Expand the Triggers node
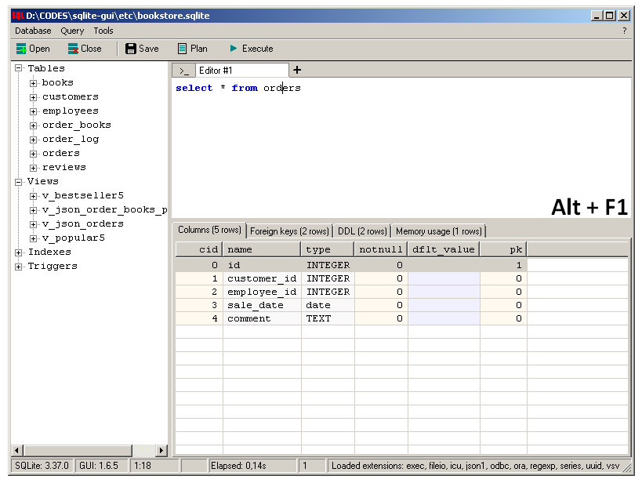This screenshot has width=642, height=483. point(17,266)
